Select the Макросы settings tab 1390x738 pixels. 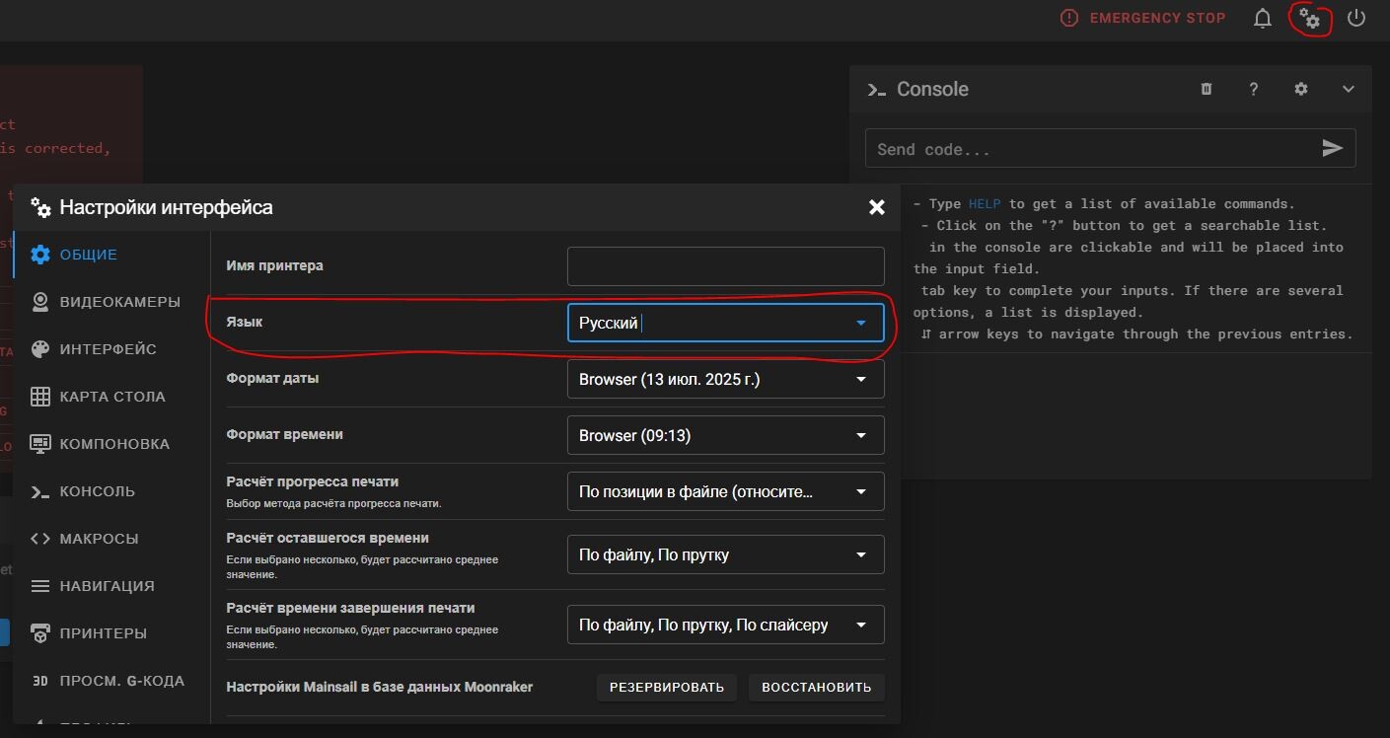99,539
